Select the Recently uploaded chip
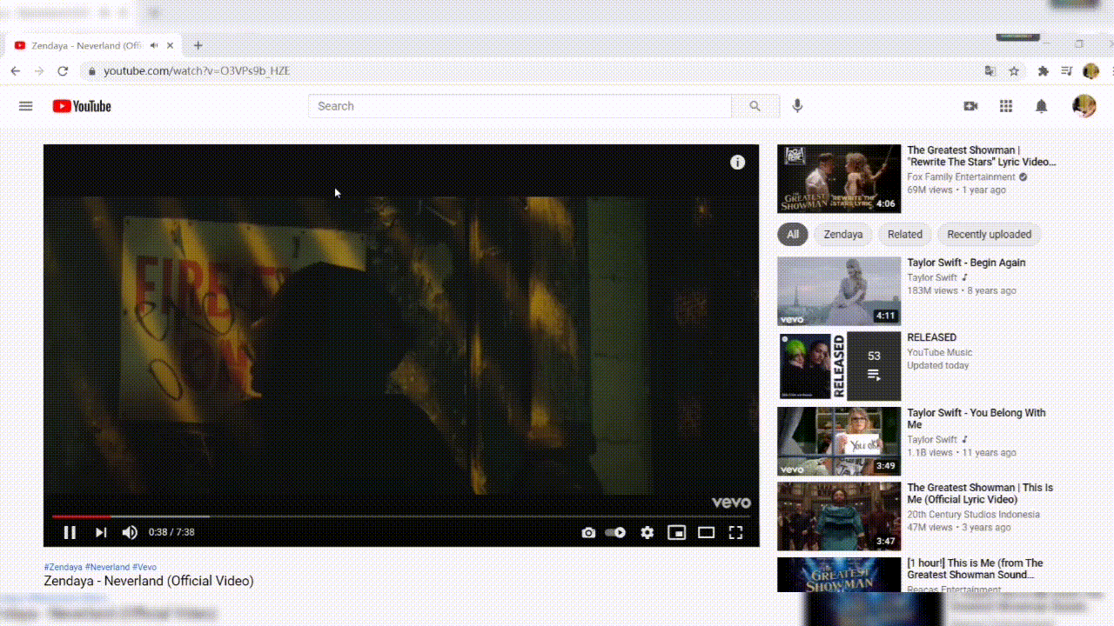Screen dimensions: 1114x626 click(990, 234)
